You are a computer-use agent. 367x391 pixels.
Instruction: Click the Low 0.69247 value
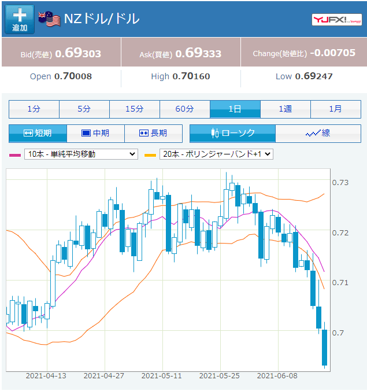click(x=314, y=76)
